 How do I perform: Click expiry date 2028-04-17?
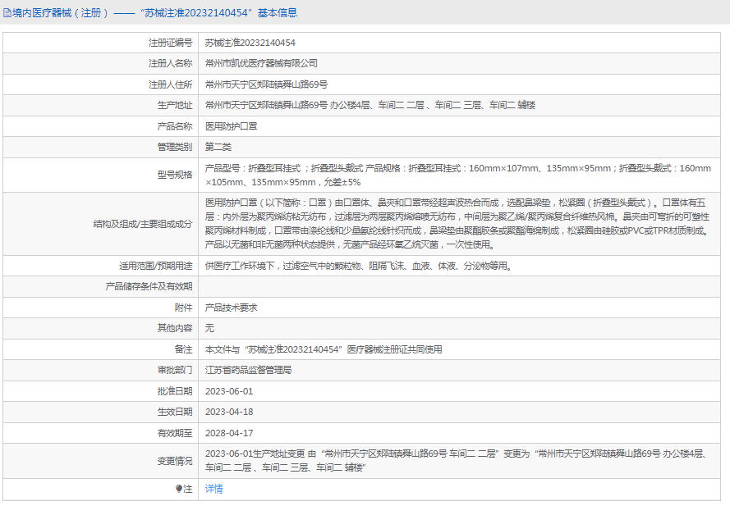[x=229, y=433]
